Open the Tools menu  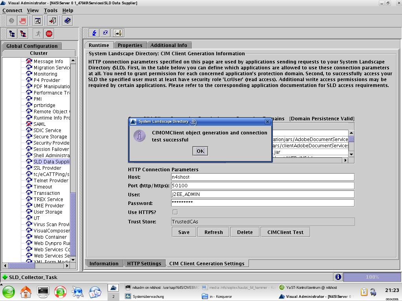click(x=50, y=10)
